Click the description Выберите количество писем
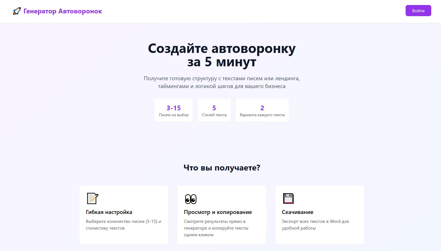Image resolution: width=441 pixels, height=251 pixels. (x=123, y=225)
